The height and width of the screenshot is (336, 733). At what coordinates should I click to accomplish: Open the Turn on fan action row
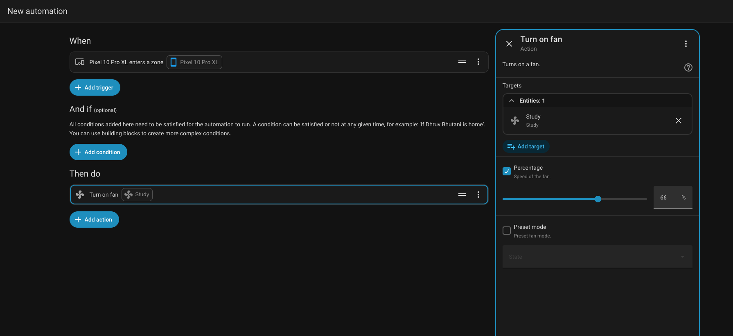[279, 195]
